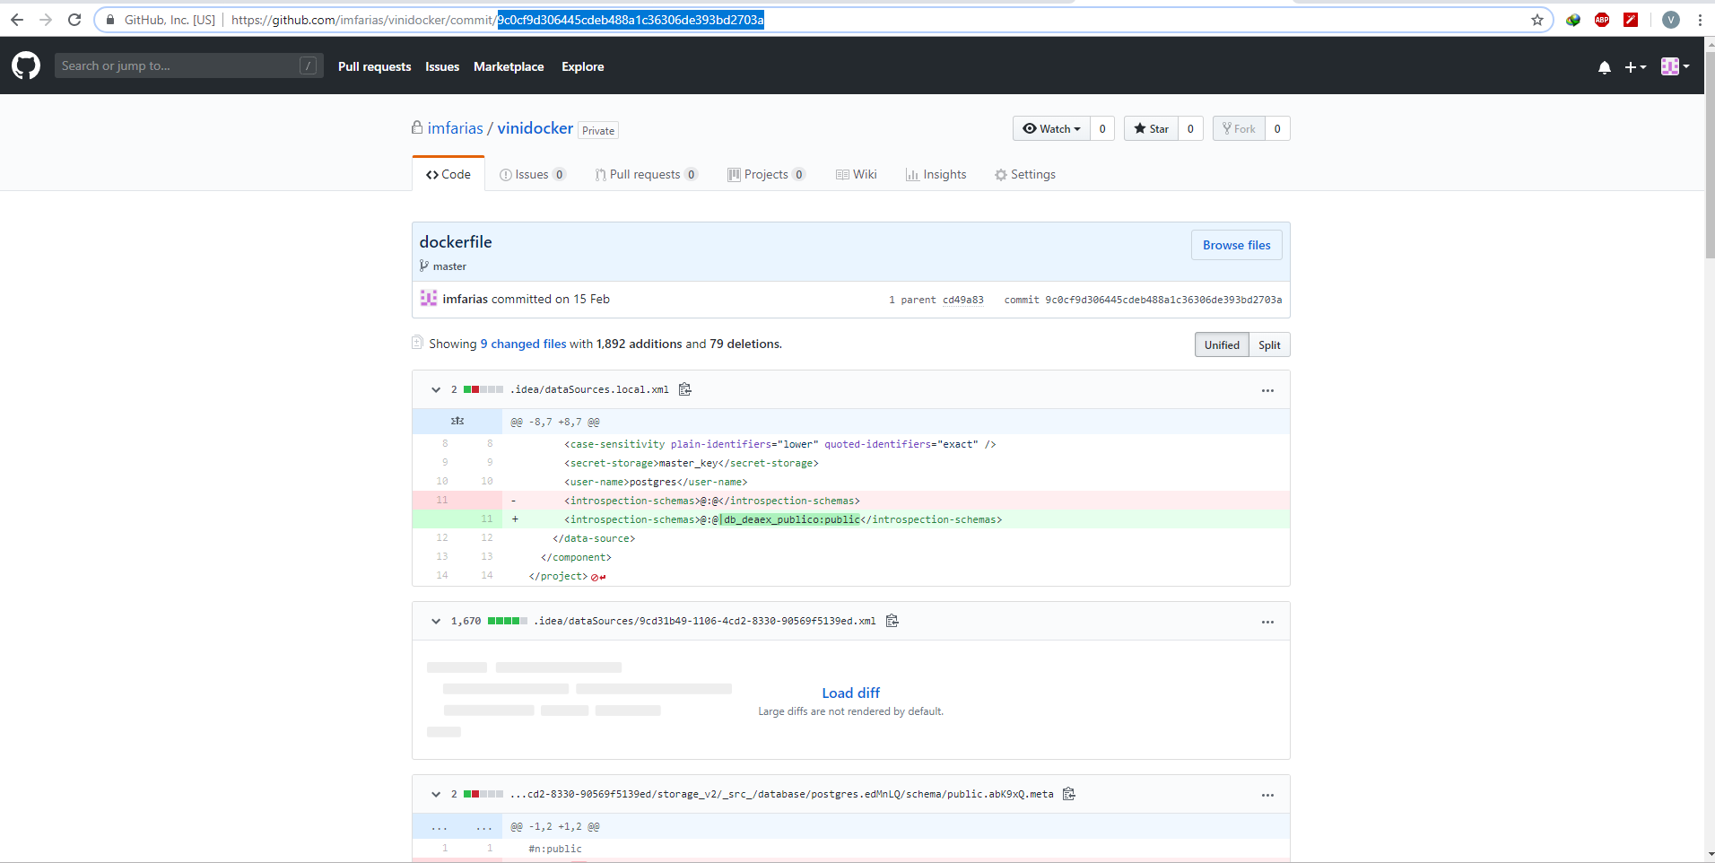
Task: Switch diff view to Split
Action: [x=1269, y=344]
